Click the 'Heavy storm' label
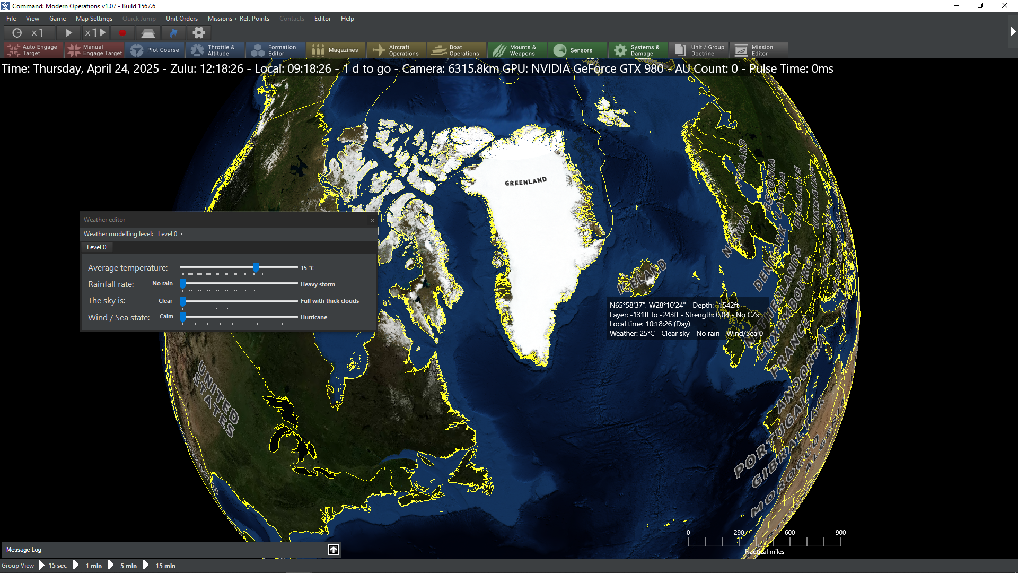 [318, 284]
